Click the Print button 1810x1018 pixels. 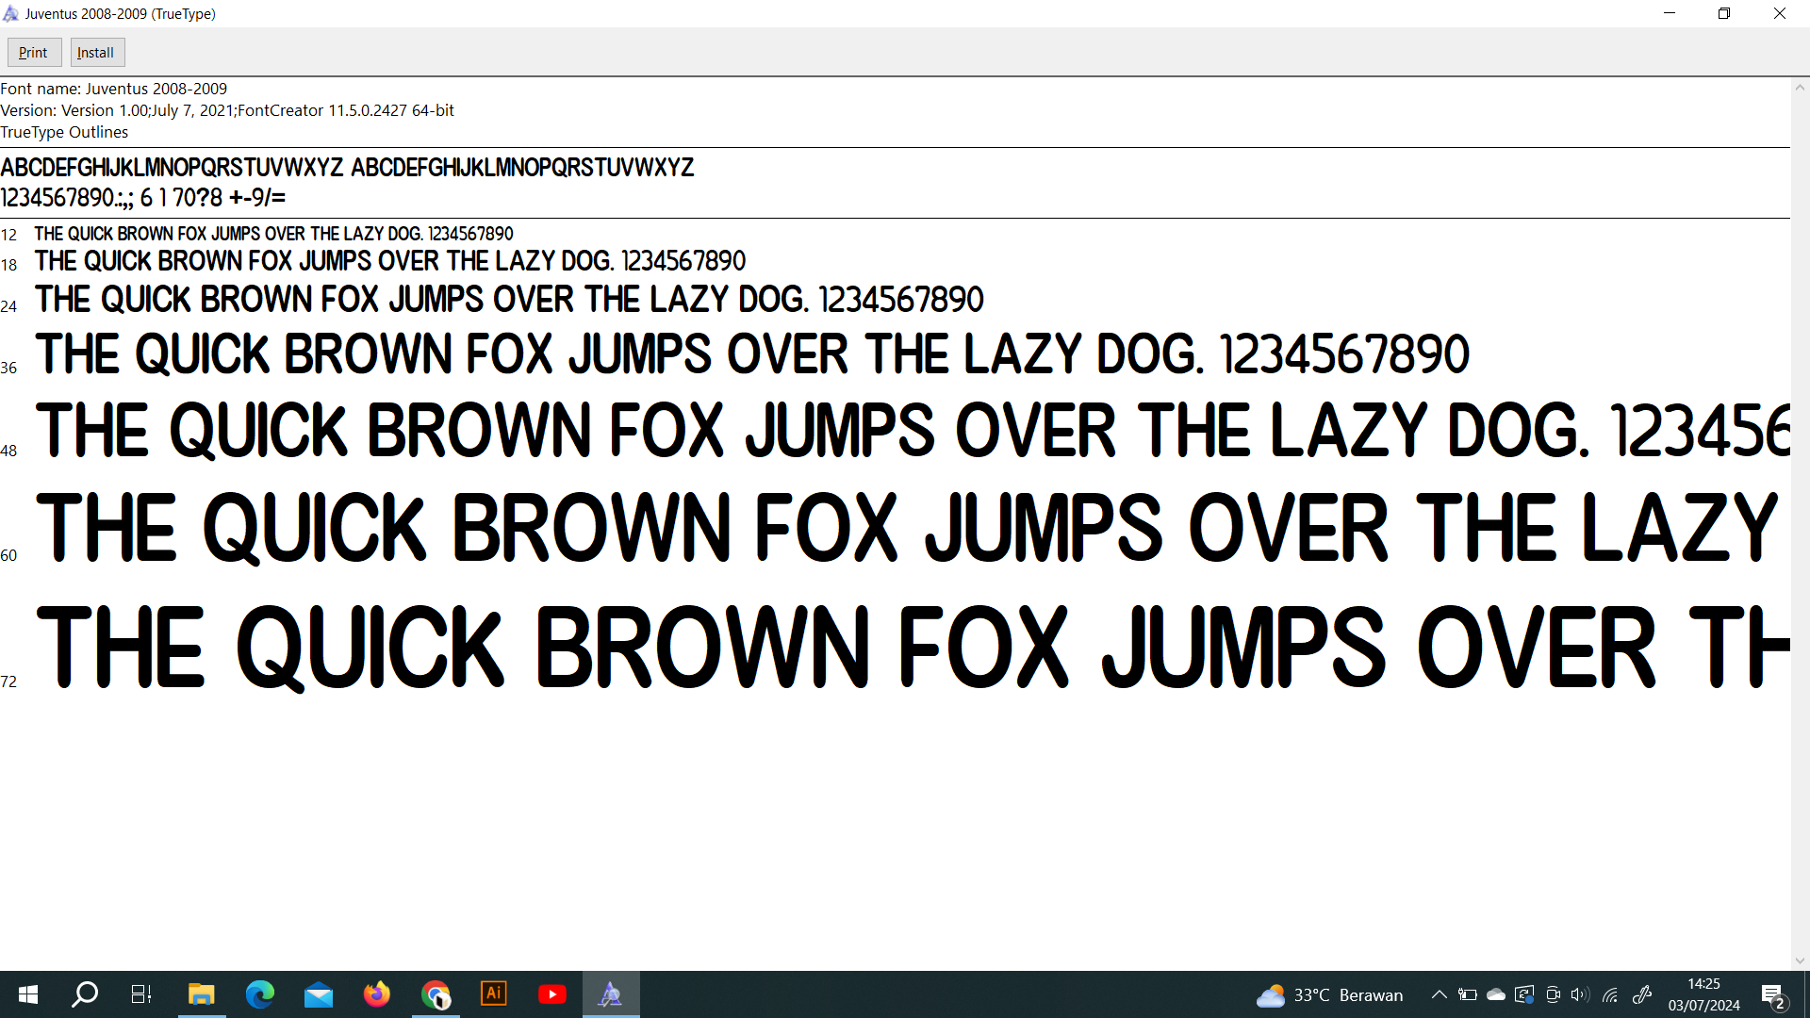(x=34, y=53)
